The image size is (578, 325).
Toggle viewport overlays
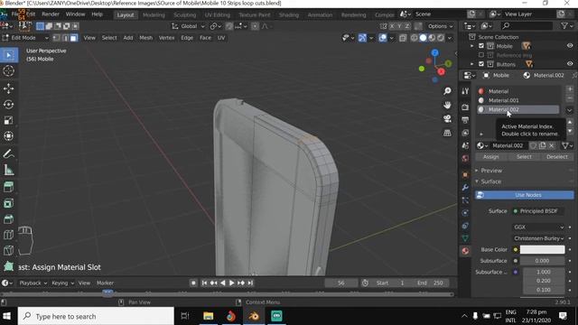click(383, 38)
